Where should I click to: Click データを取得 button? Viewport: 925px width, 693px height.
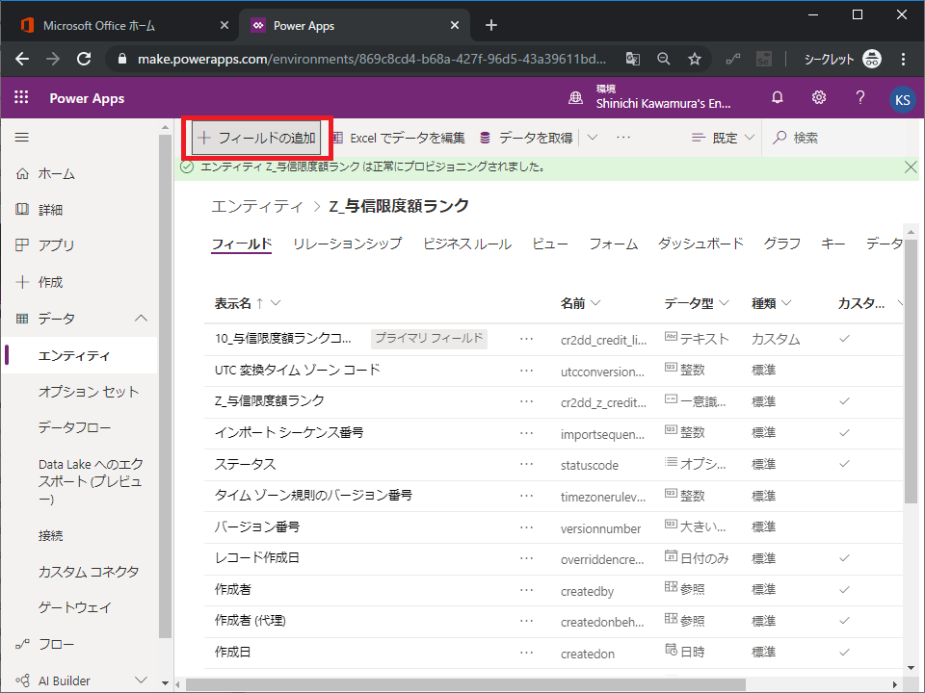[526, 138]
